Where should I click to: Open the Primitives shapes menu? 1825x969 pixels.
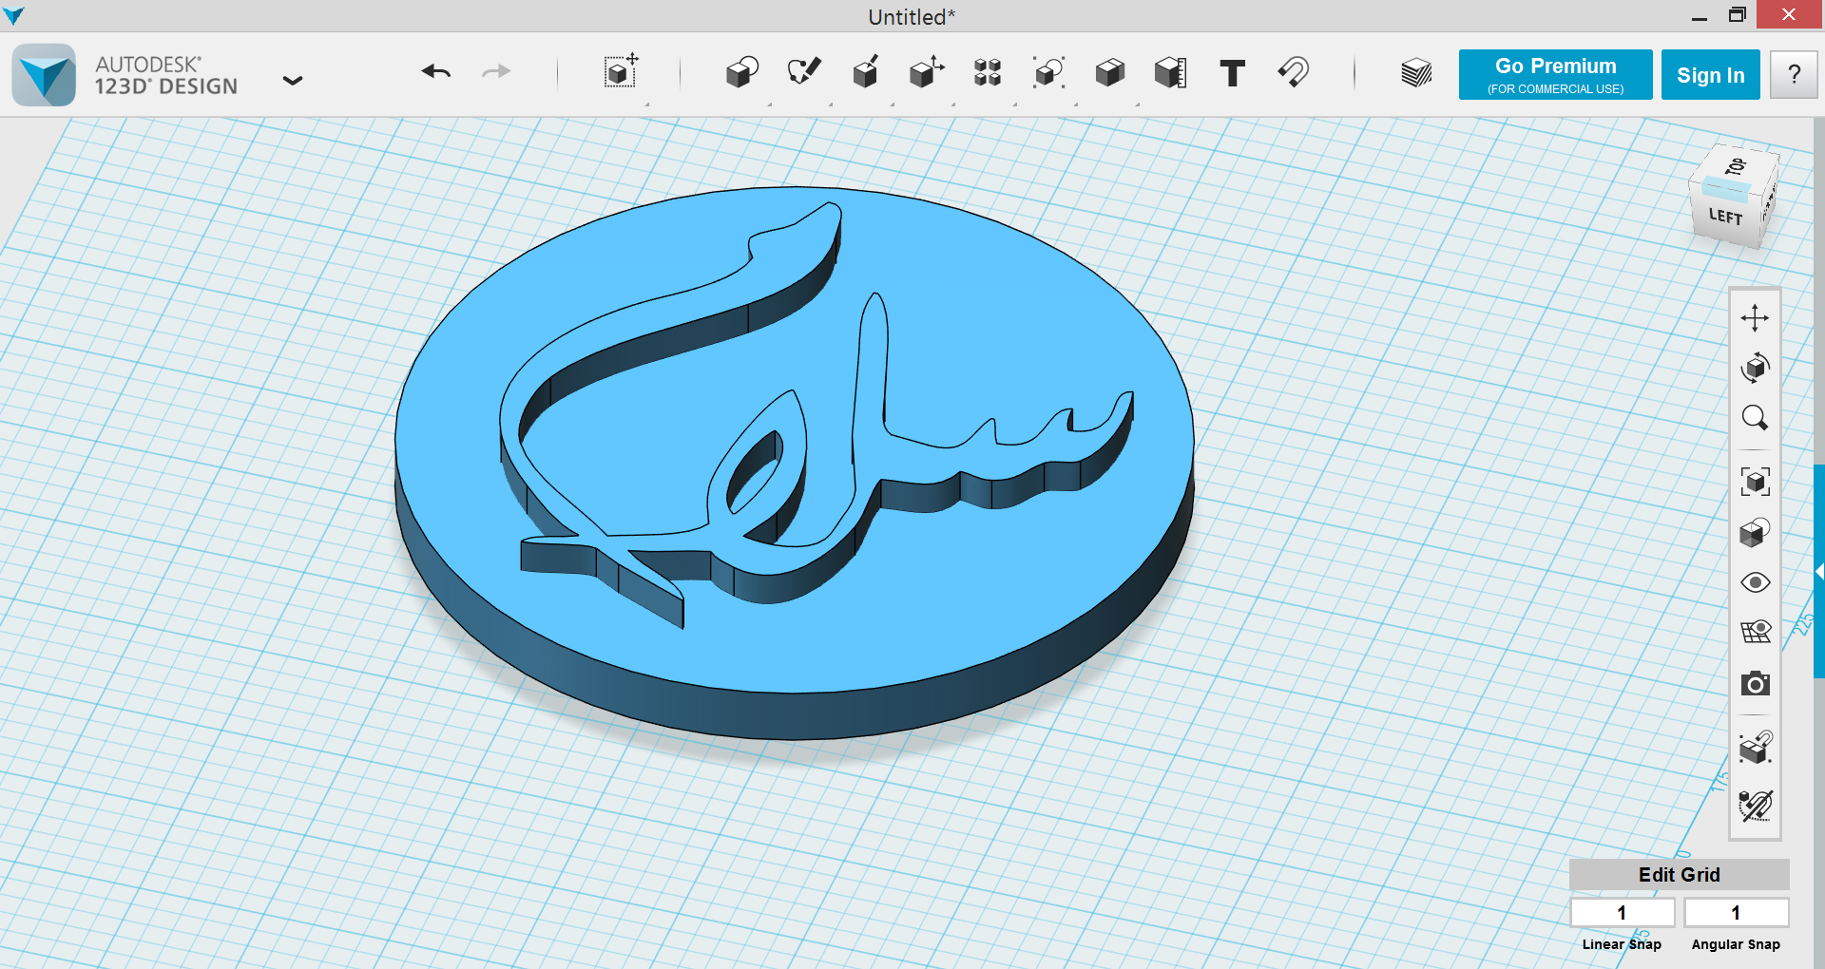pyautogui.click(x=741, y=72)
